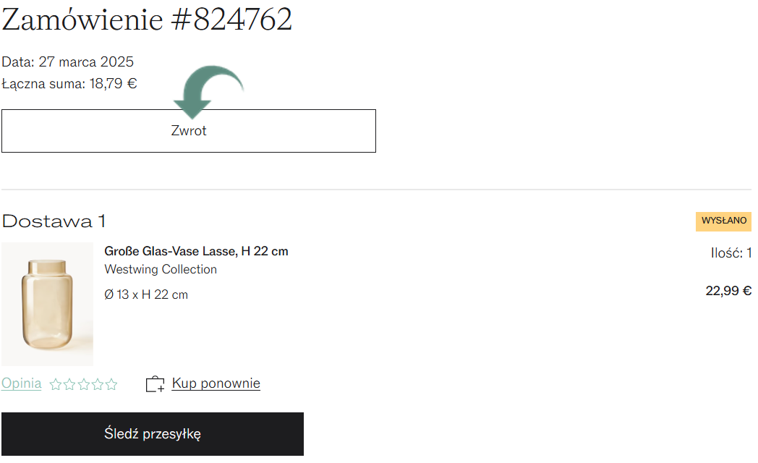Click the 22,99 € item price
This screenshot has height=463, width=758.
[x=728, y=291]
